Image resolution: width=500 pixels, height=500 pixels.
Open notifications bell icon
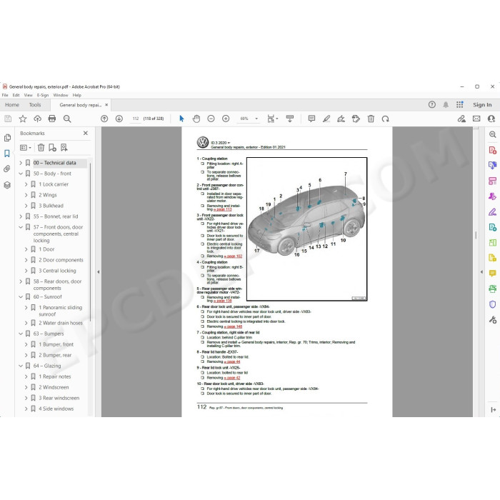446,104
